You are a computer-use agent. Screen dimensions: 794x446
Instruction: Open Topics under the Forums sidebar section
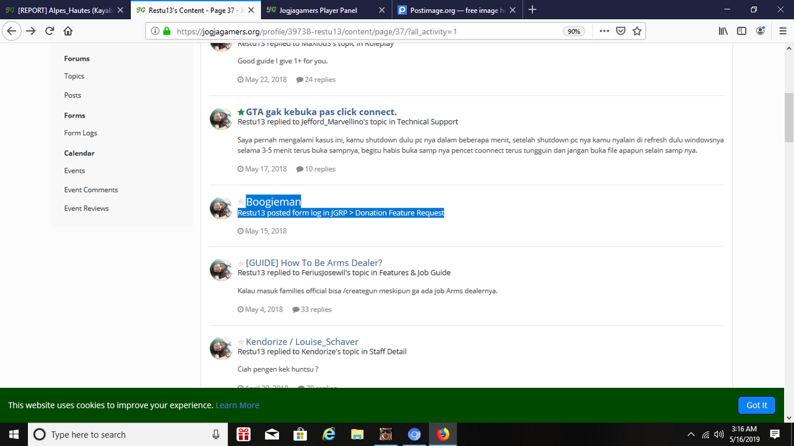click(x=74, y=76)
